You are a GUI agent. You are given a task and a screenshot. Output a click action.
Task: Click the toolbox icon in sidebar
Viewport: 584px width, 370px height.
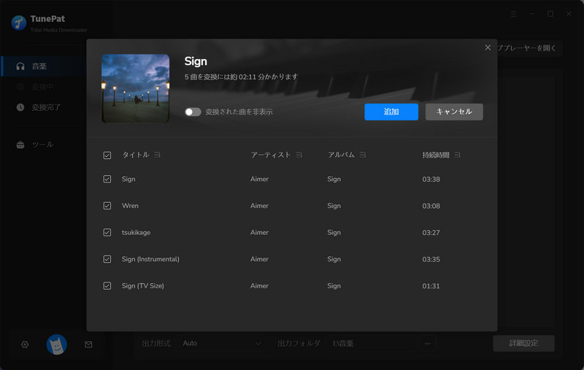point(20,144)
